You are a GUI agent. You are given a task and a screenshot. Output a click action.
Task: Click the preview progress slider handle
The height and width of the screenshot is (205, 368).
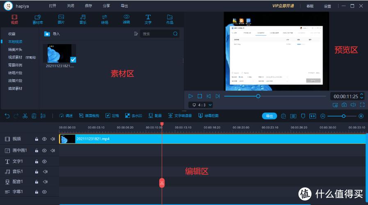coord(258,96)
